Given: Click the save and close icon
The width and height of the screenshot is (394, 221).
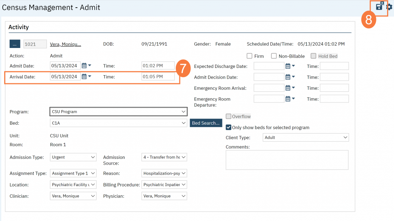Looking at the screenshot, I should tap(379, 7).
